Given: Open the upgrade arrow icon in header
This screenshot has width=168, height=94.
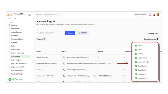Looking at the screenshot, I should [150, 15].
